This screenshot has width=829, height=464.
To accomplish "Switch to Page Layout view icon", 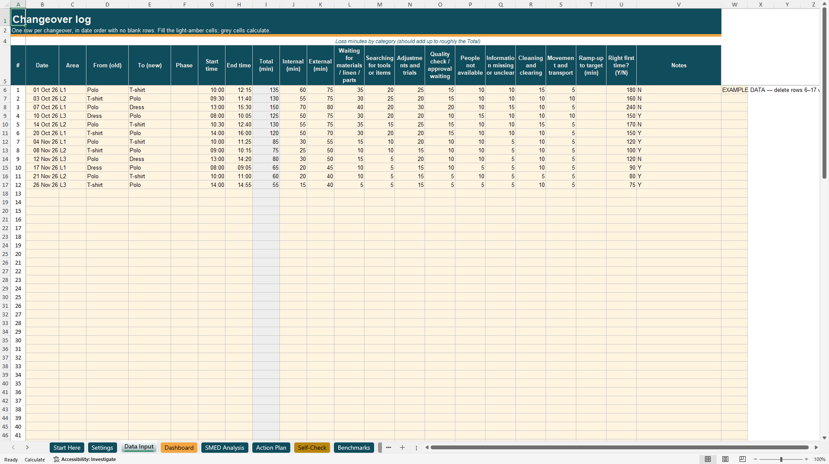I will pyautogui.click(x=725, y=459).
